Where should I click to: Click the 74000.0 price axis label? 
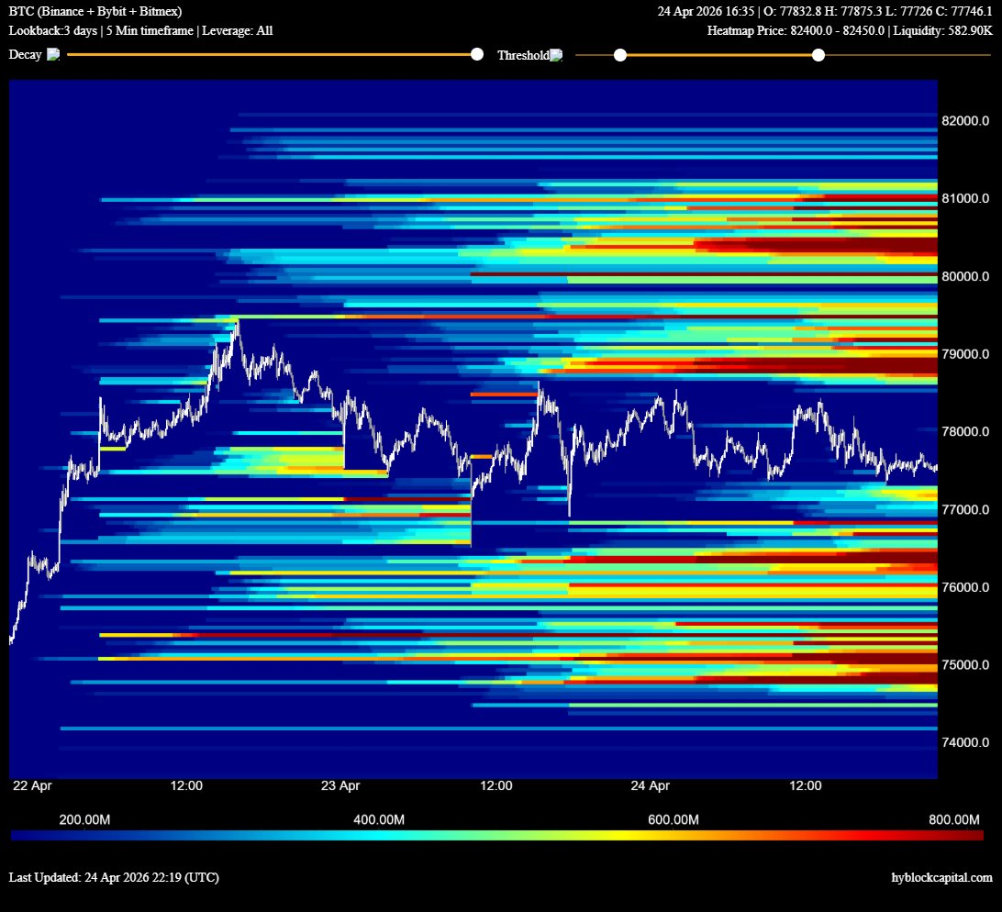pyautogui.click(x=965, y=742)
